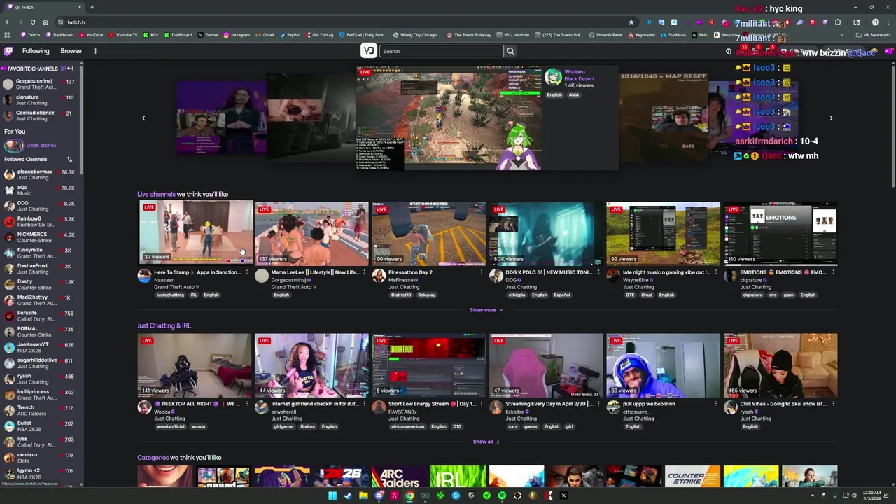Open options menu for Naasean stream card
Image resolution: width=896 pixels, height=504 pixels.
pos(246,272)
